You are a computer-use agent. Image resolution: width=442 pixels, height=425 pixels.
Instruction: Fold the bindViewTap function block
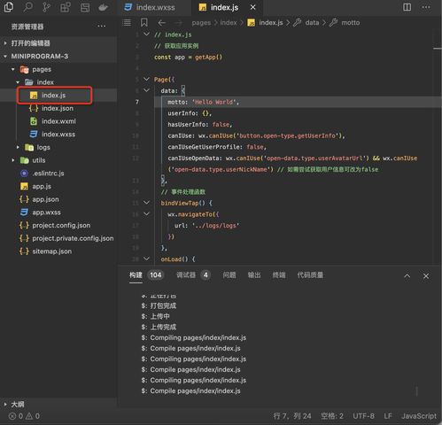pos(146,203)
